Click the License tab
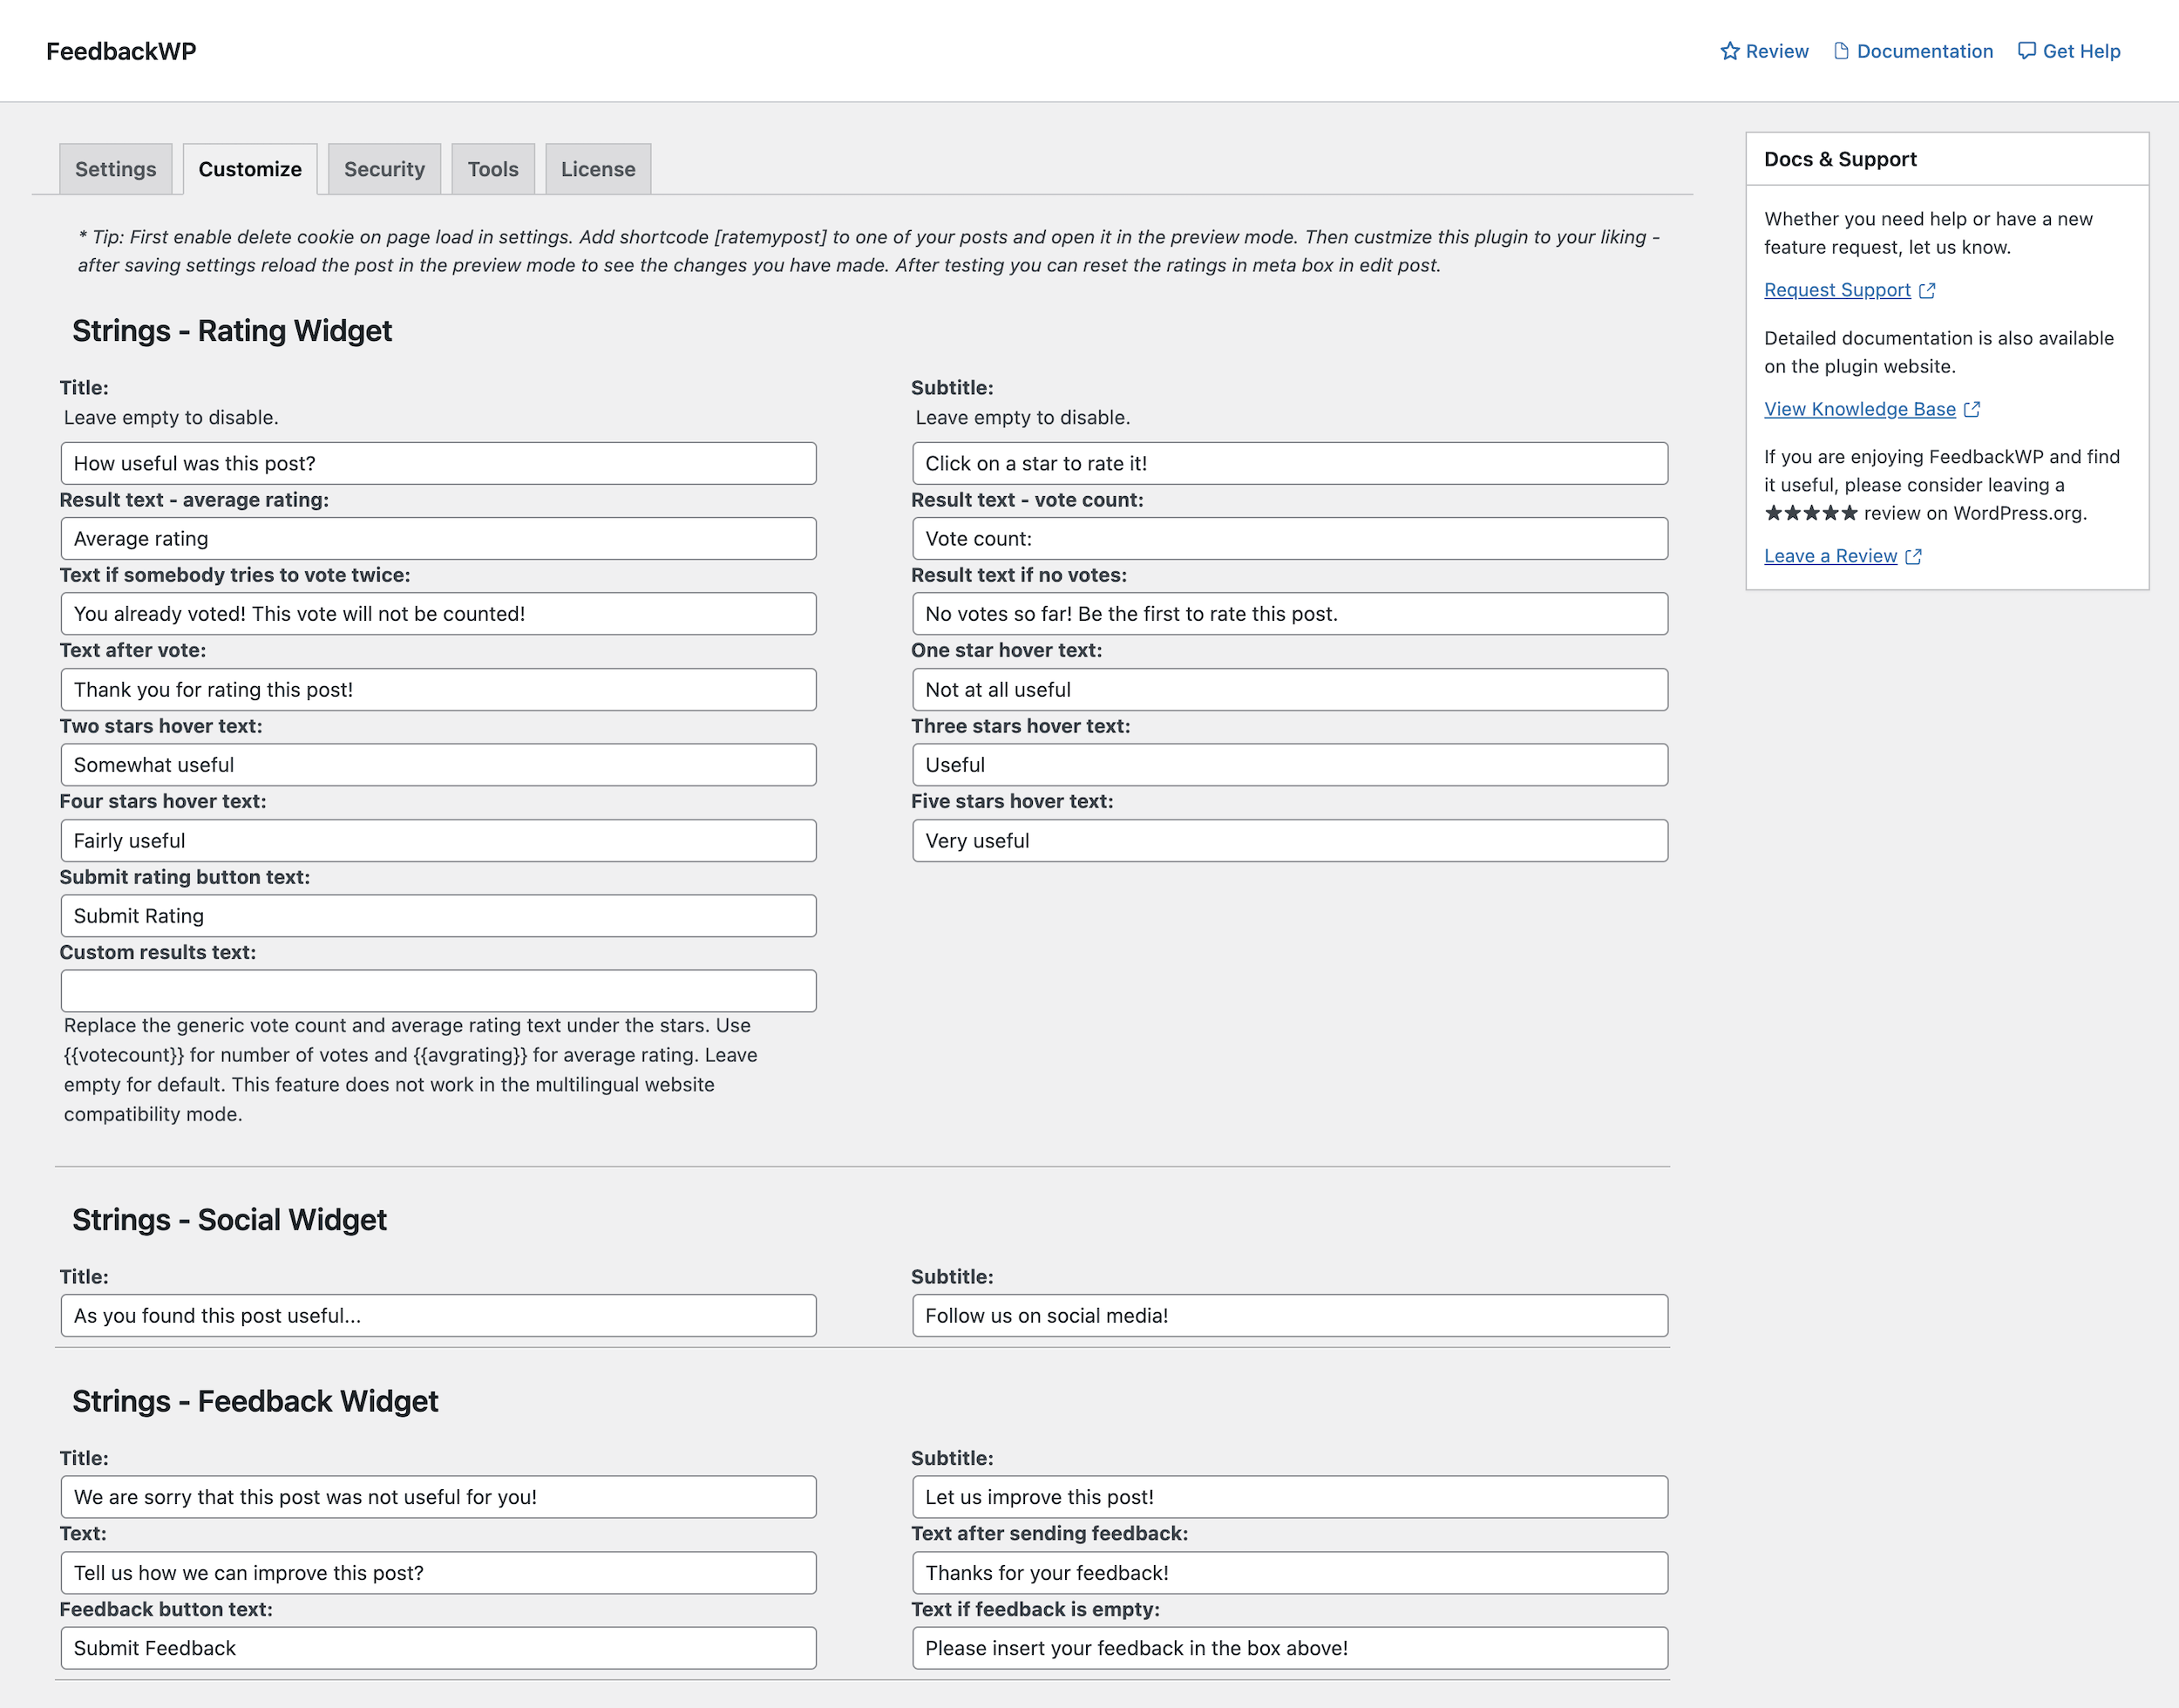This screenshot has width=2179, height=1708. click(598, 168)
